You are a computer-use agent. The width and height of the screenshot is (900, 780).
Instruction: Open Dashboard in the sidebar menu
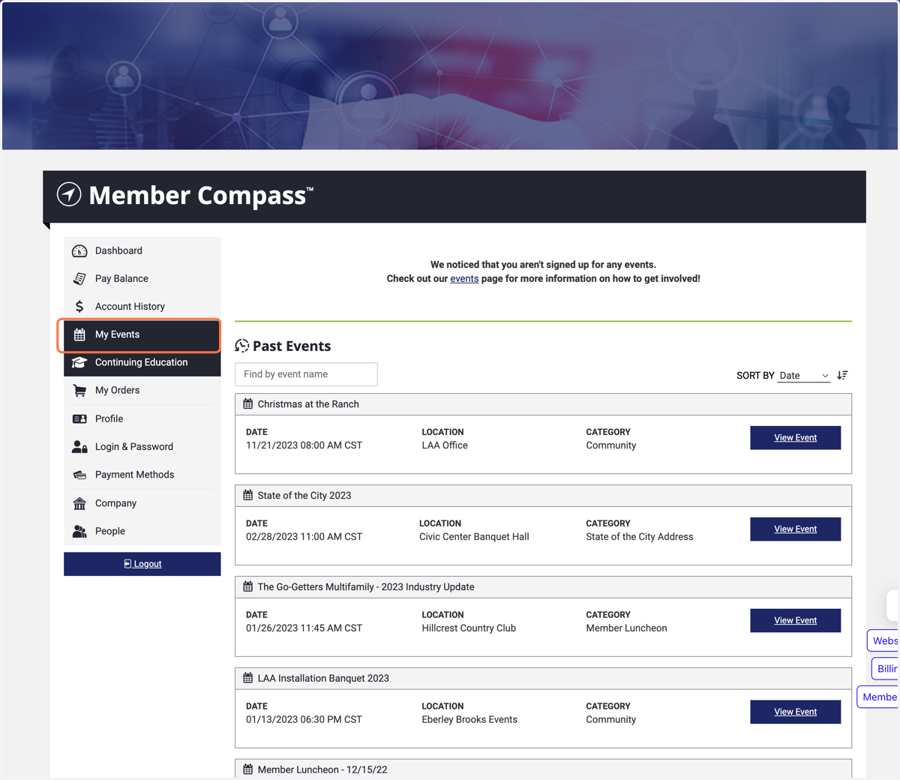point(142,251)
